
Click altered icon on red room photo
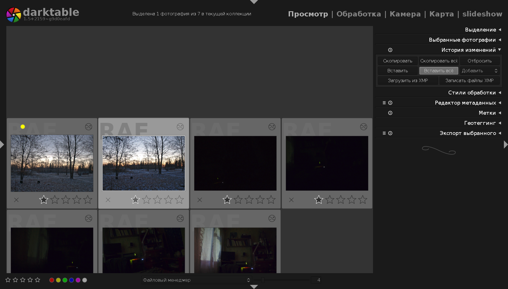pyautogui.click(x=180, y=218)
